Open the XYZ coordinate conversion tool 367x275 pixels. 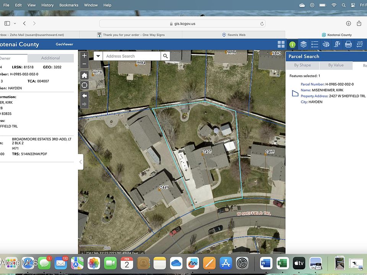coord(360,44)
